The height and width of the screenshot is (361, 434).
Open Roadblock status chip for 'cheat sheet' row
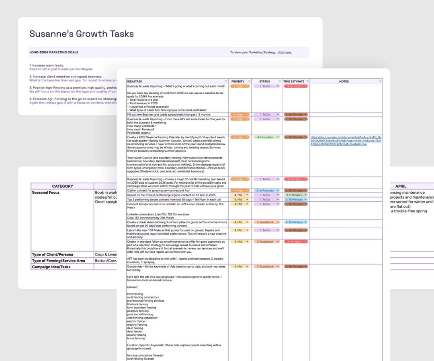point(266,222)
